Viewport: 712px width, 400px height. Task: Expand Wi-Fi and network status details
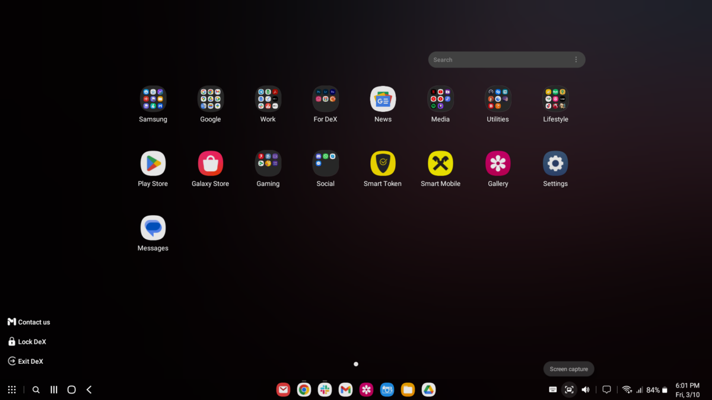click(x=627, y=389)
